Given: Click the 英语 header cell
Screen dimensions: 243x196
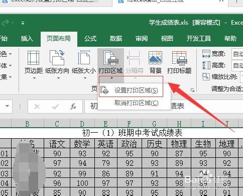Looking at the screenshot, I should (x=106, y=144).
